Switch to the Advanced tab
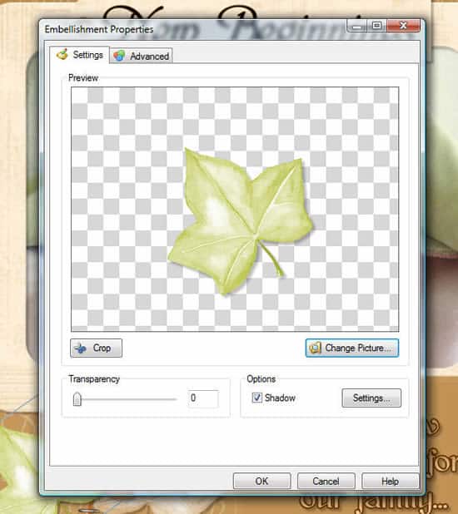This screenshot has height=514, width=458. [141, 56]
